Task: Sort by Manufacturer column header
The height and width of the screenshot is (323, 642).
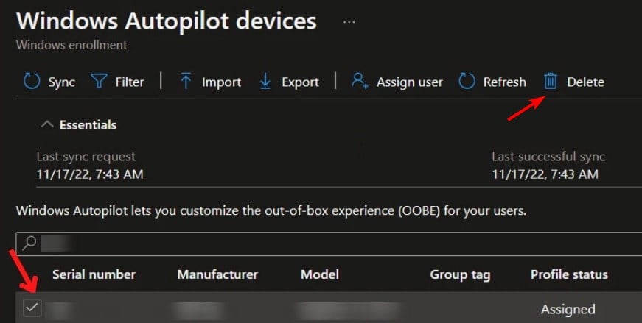Action: [217, 274]
